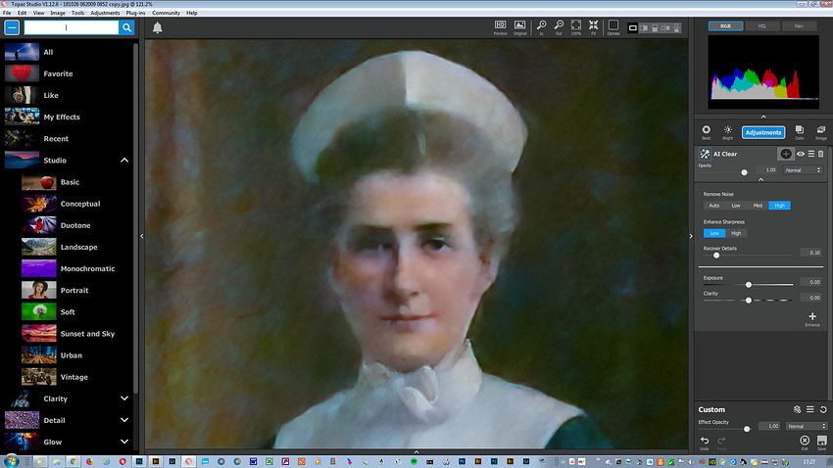The width and height of the screenshot is (833, 468).
Task: Open AI Clear blend mode dropdown
Action: pyautogui.click(x=803, y=170)
